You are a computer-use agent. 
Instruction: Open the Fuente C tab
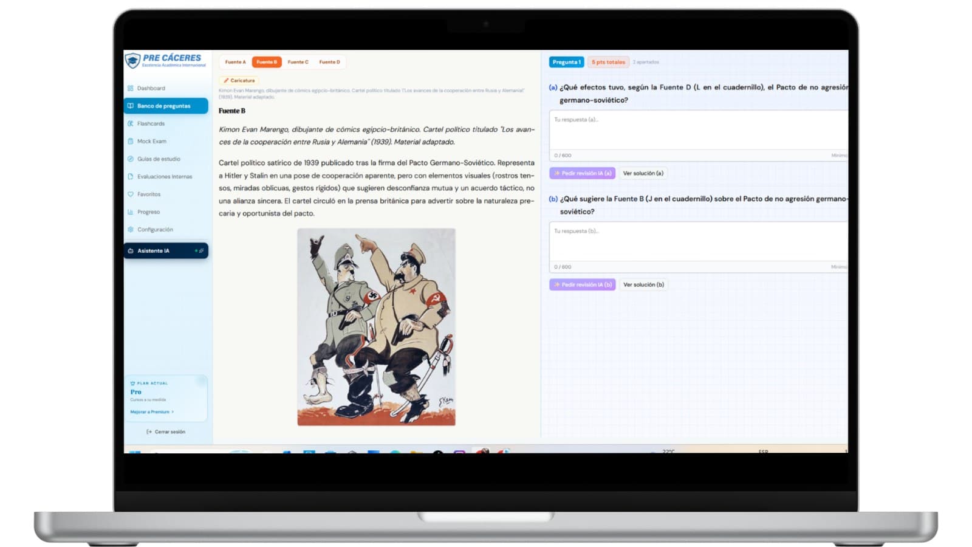click(298, 62)
